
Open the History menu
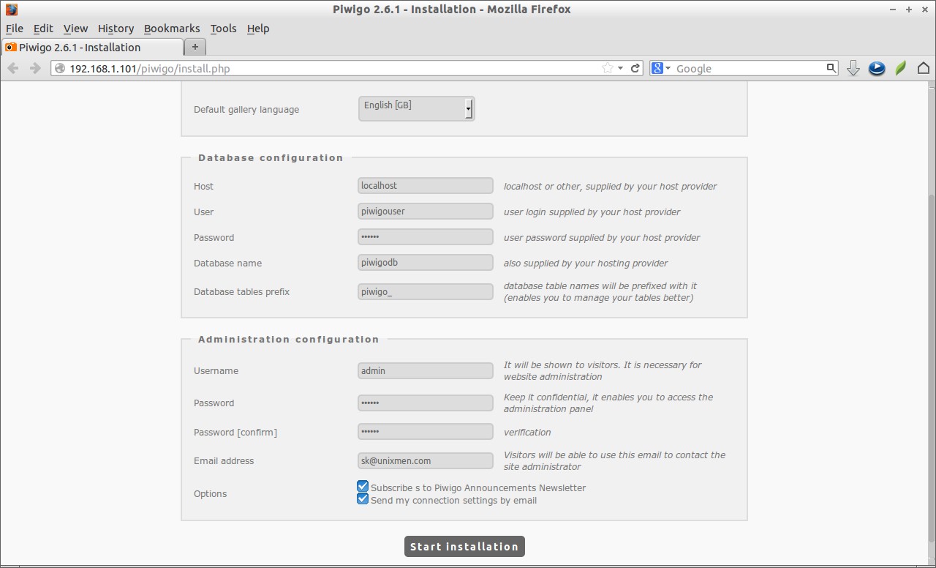pos(116,29)
